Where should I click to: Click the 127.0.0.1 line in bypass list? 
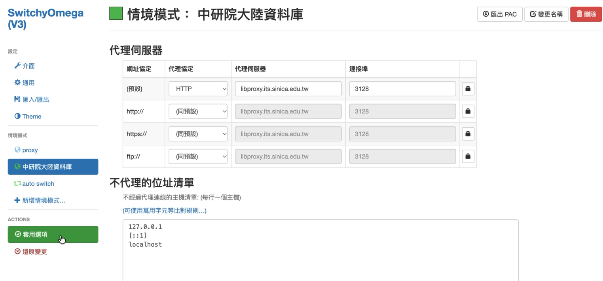(x=145, y=227)
